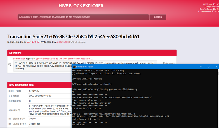Open the HIVE BLOCK EXPLORER home title
Viewport: 219px width, 128px height.
[x=81, y=6]
